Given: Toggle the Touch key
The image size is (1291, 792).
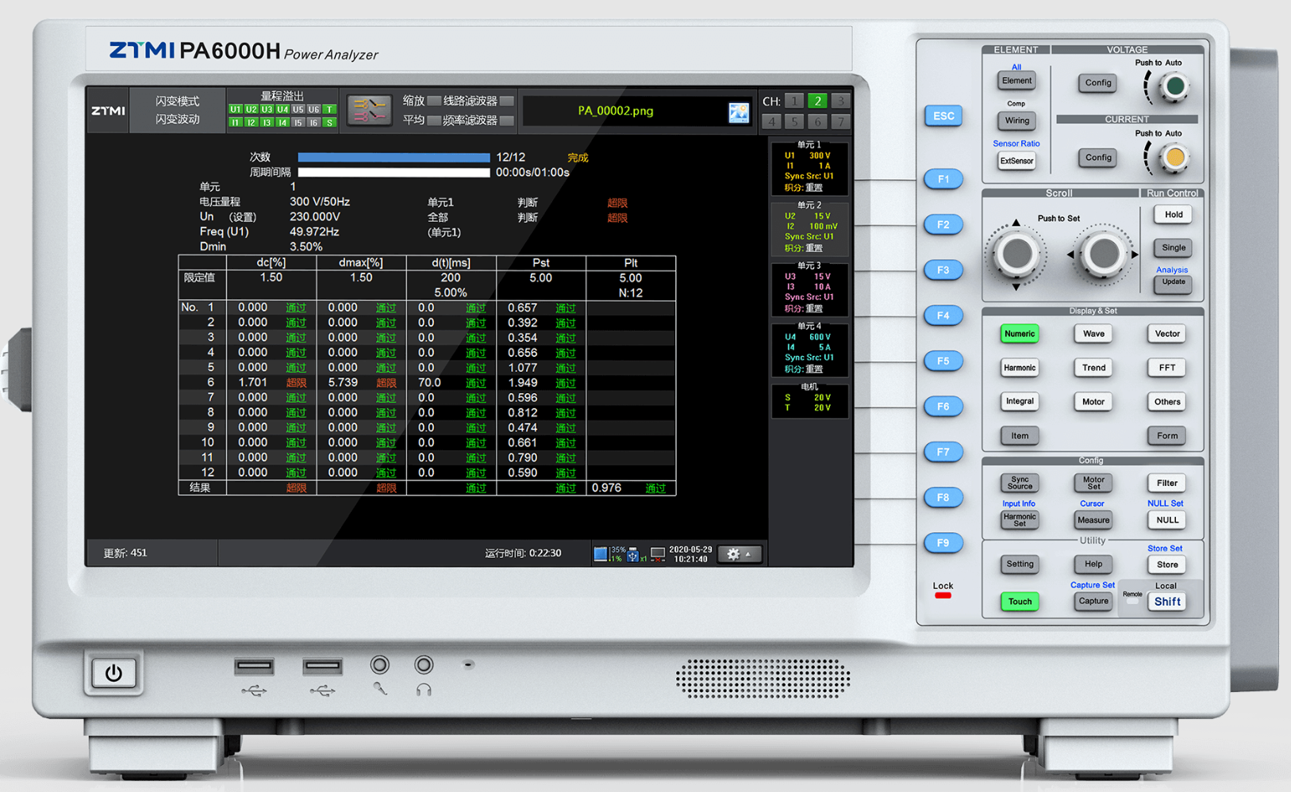Looking at the screenshot, I should [x=1020, y=602].
